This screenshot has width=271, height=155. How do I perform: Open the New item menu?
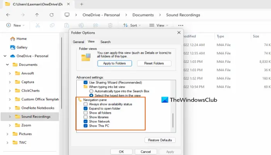coord(15,25)
